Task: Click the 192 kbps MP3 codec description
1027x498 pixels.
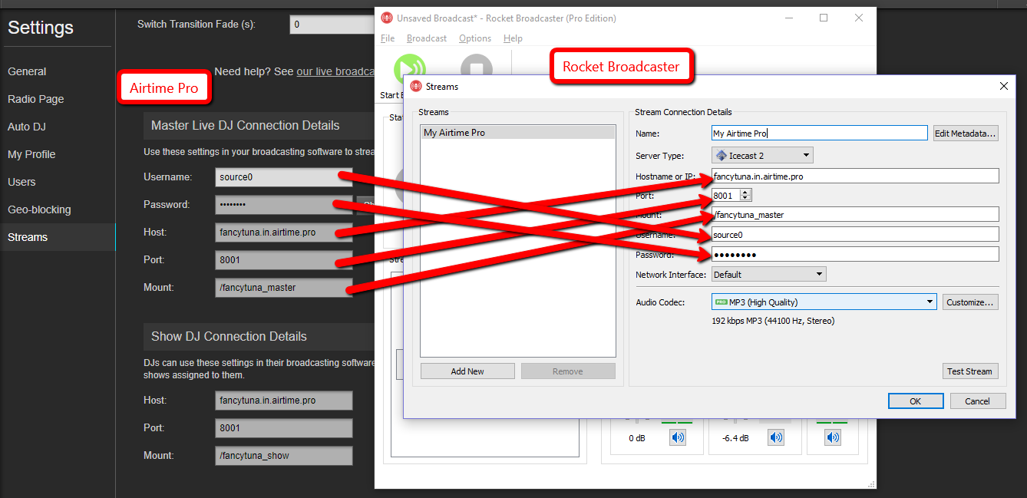Action: click(773, 321)
